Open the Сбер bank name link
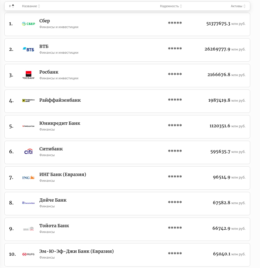The image size is (260, 268). click(44, 21)
